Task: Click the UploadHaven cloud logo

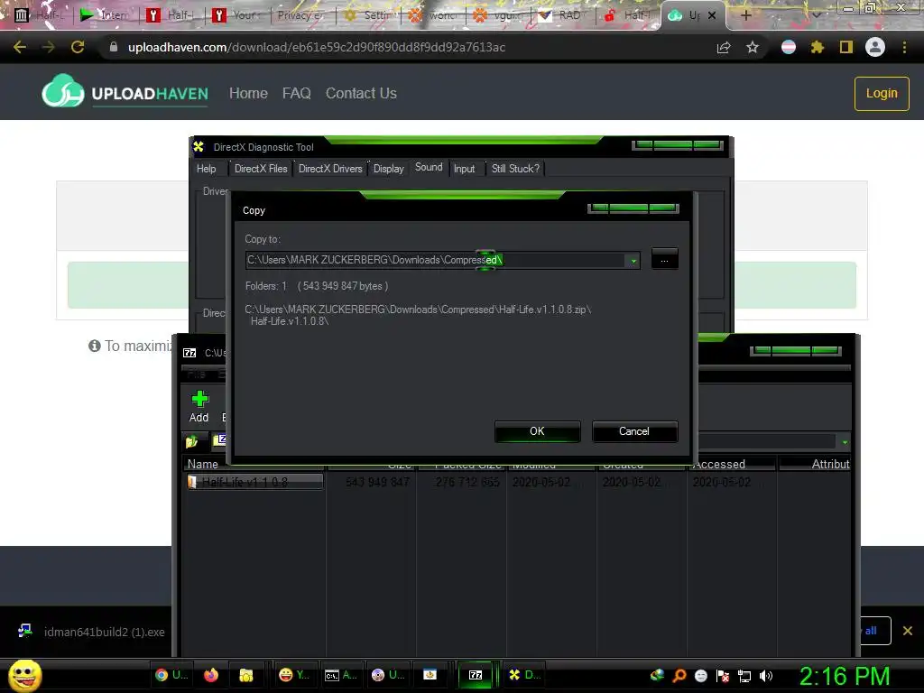Action: click(x=63, y=91)
